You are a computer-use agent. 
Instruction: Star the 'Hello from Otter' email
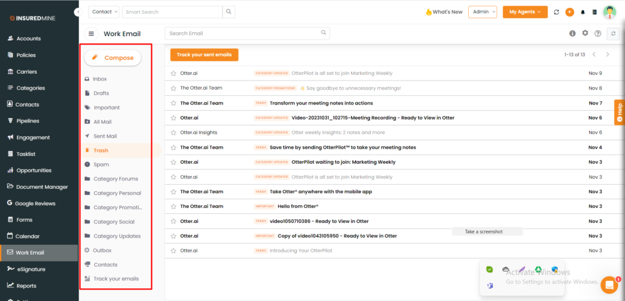pos(173,206)
